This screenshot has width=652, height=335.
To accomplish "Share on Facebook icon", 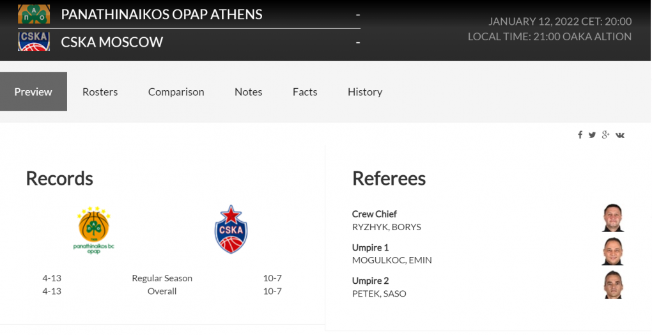I will pos(580,135).
